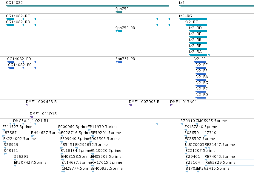Image resolution: width=254 pixels, height=173 pixels.
Task: Select the fz2-RC transcript
Action: point(220,25)
